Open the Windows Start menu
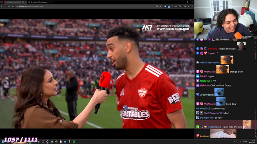This screenshot has height=144, width=257. coord(3,142)
